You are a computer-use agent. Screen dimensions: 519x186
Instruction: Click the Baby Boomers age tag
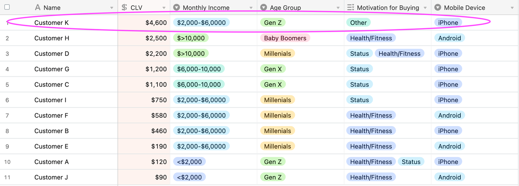point(285,38)
